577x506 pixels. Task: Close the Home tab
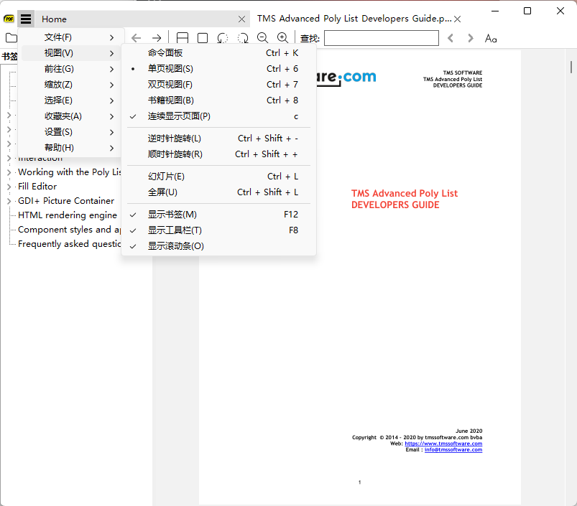241,19
